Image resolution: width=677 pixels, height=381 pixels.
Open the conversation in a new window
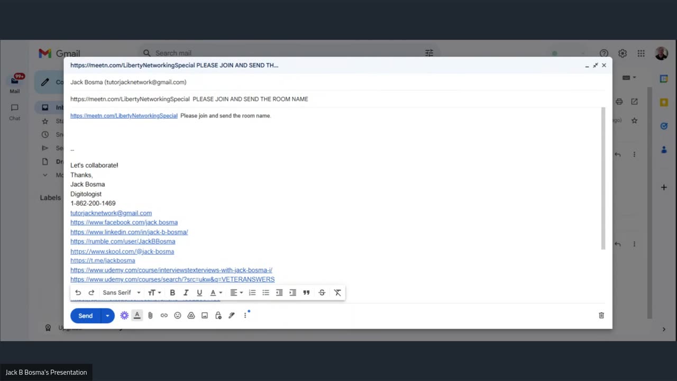click(x=634, y=102)
